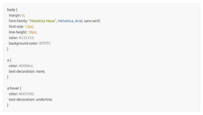
Task: Click the font-family property name
Action: 18,21
